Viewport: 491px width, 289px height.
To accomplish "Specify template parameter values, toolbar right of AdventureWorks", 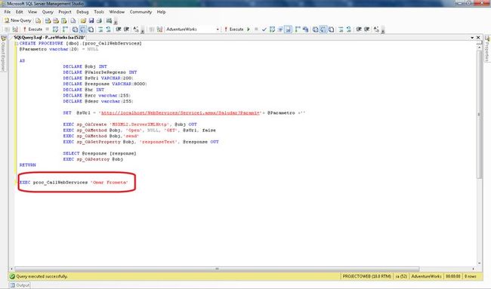I will pos(376,29).
